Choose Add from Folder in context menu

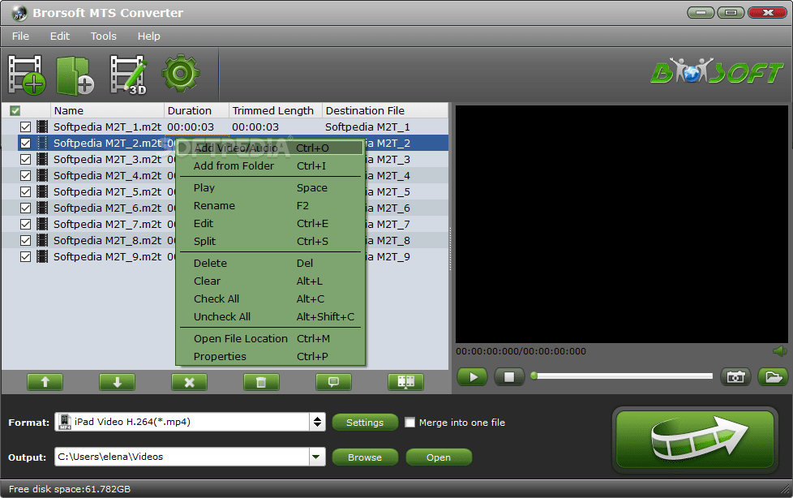click(270, 166)
